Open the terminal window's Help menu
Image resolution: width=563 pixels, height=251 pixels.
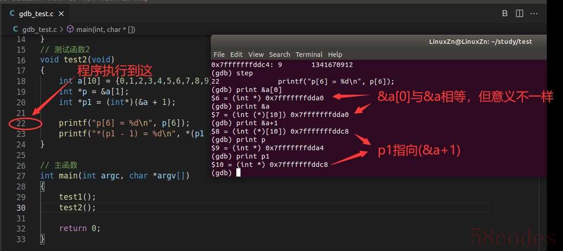tap(335, 54)
